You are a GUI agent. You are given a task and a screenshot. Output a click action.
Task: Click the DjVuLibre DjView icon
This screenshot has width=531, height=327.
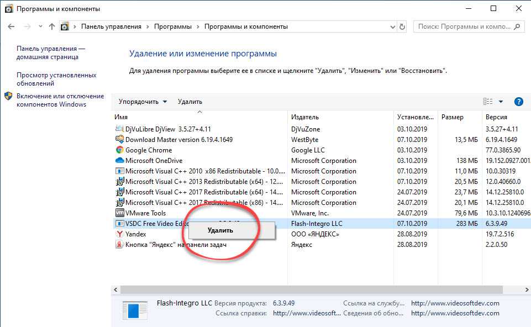point(119,129)
